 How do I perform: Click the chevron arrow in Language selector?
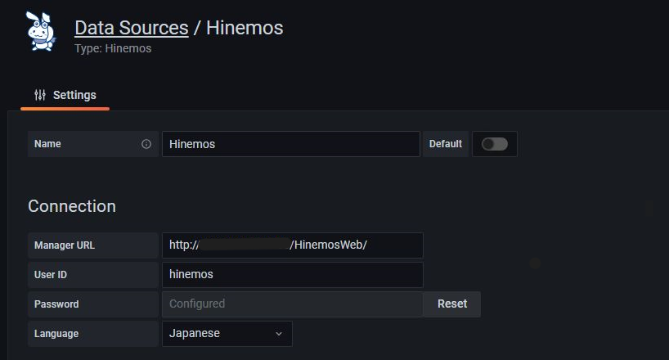pos(279,334)
